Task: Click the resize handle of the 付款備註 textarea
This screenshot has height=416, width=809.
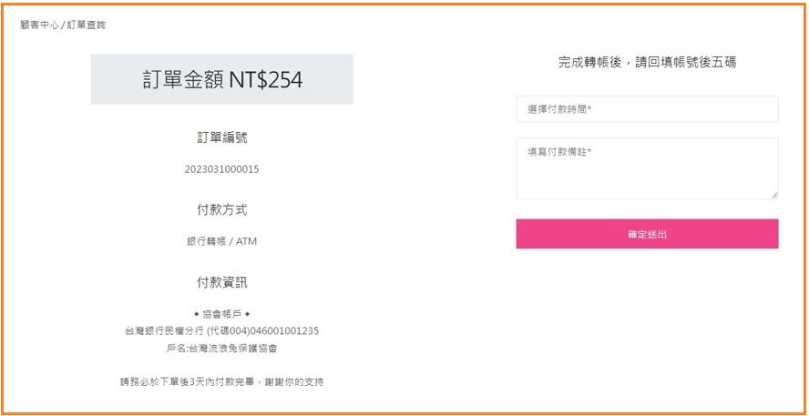Action: click(774, 195)
